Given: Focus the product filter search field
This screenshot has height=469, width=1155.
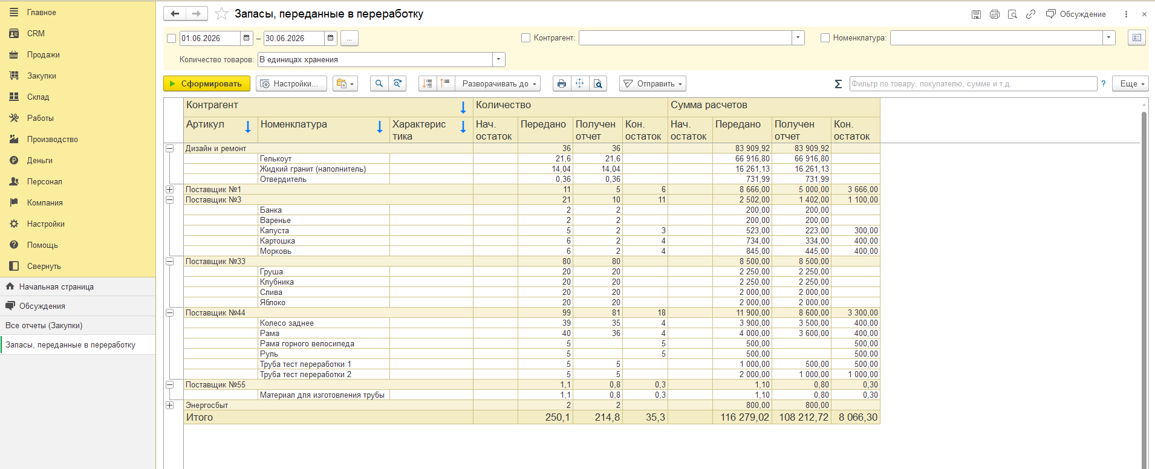Looking at the screenshot, I should [973, 84].
